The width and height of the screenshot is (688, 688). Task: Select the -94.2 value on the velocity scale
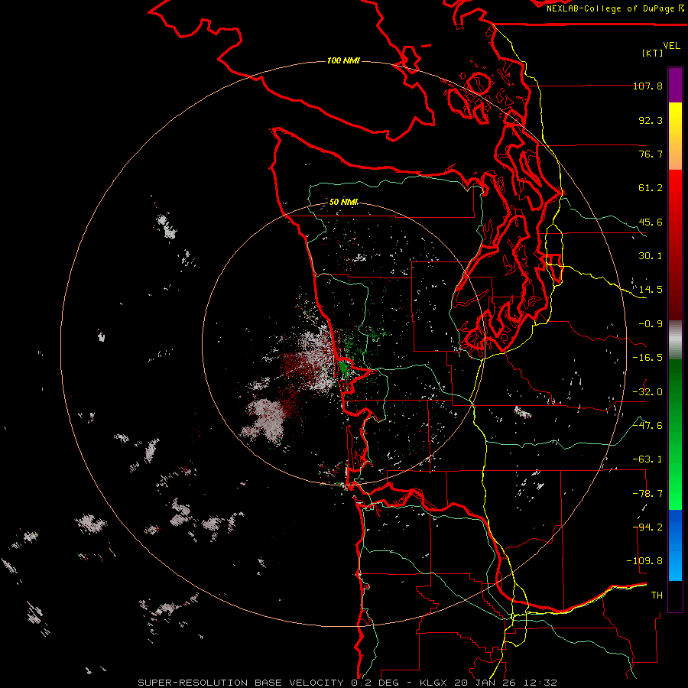coord(647,527)
